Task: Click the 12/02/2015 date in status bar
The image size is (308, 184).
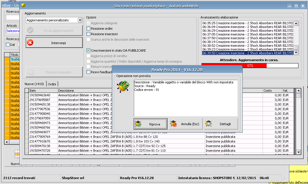Action: tap(246, 178)
